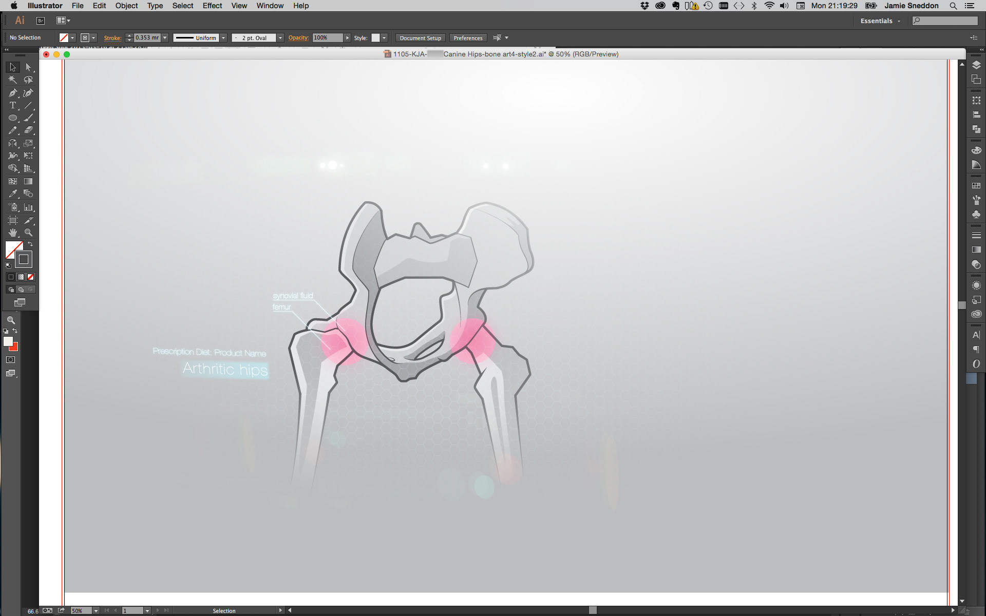Click the Stroke swatch in toolbox
This screenshot has height=616, width=986.
24,259
